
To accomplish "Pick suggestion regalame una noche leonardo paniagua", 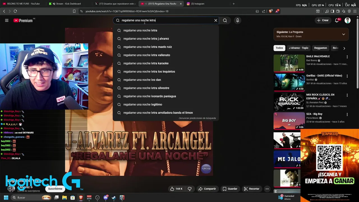I will tap(165, 96).
